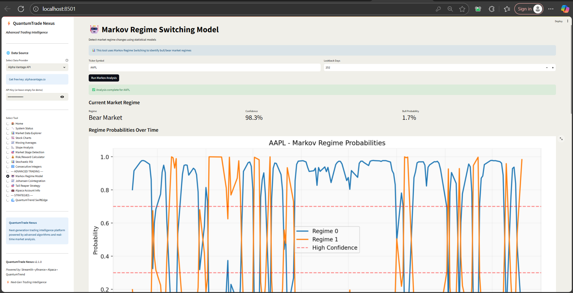Image resolution: width=573 pixels, height=293 pixels.
Task: Expand chart to fullscreen view icon
Action: tap(561, 139)
